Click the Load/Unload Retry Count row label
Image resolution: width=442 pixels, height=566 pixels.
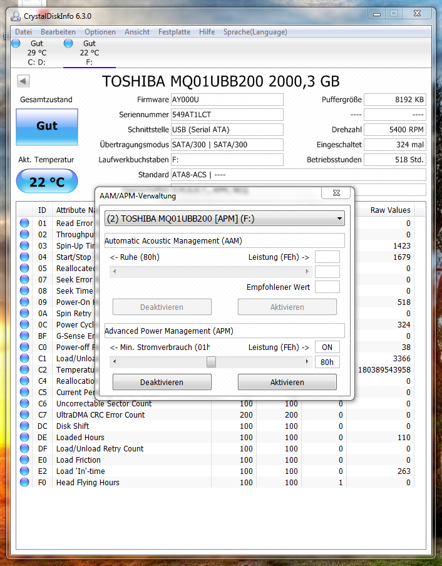pos(100,449)
